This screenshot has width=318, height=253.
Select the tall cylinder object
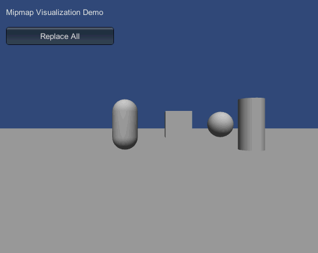[251, 124]
